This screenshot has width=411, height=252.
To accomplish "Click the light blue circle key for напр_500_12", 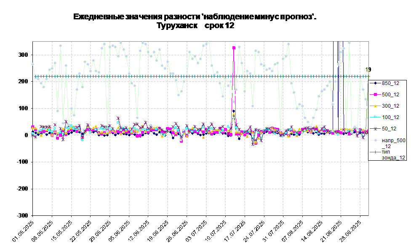I will pos(375,140).
